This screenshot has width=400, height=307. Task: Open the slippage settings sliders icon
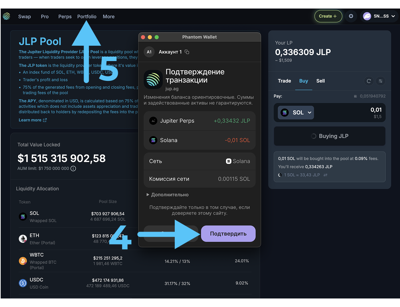pos(381,81)
